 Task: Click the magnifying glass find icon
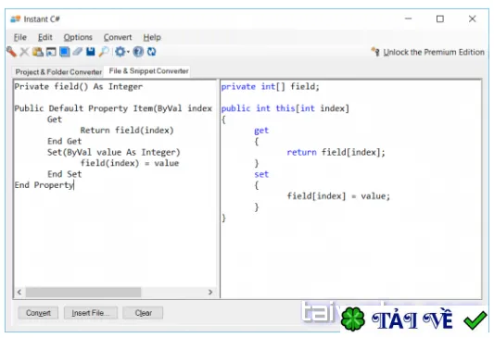[104, 52]
